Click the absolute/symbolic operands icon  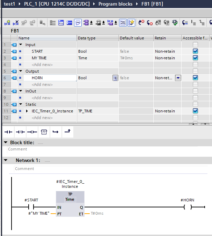pyautogui.click(x=86, y=23)
